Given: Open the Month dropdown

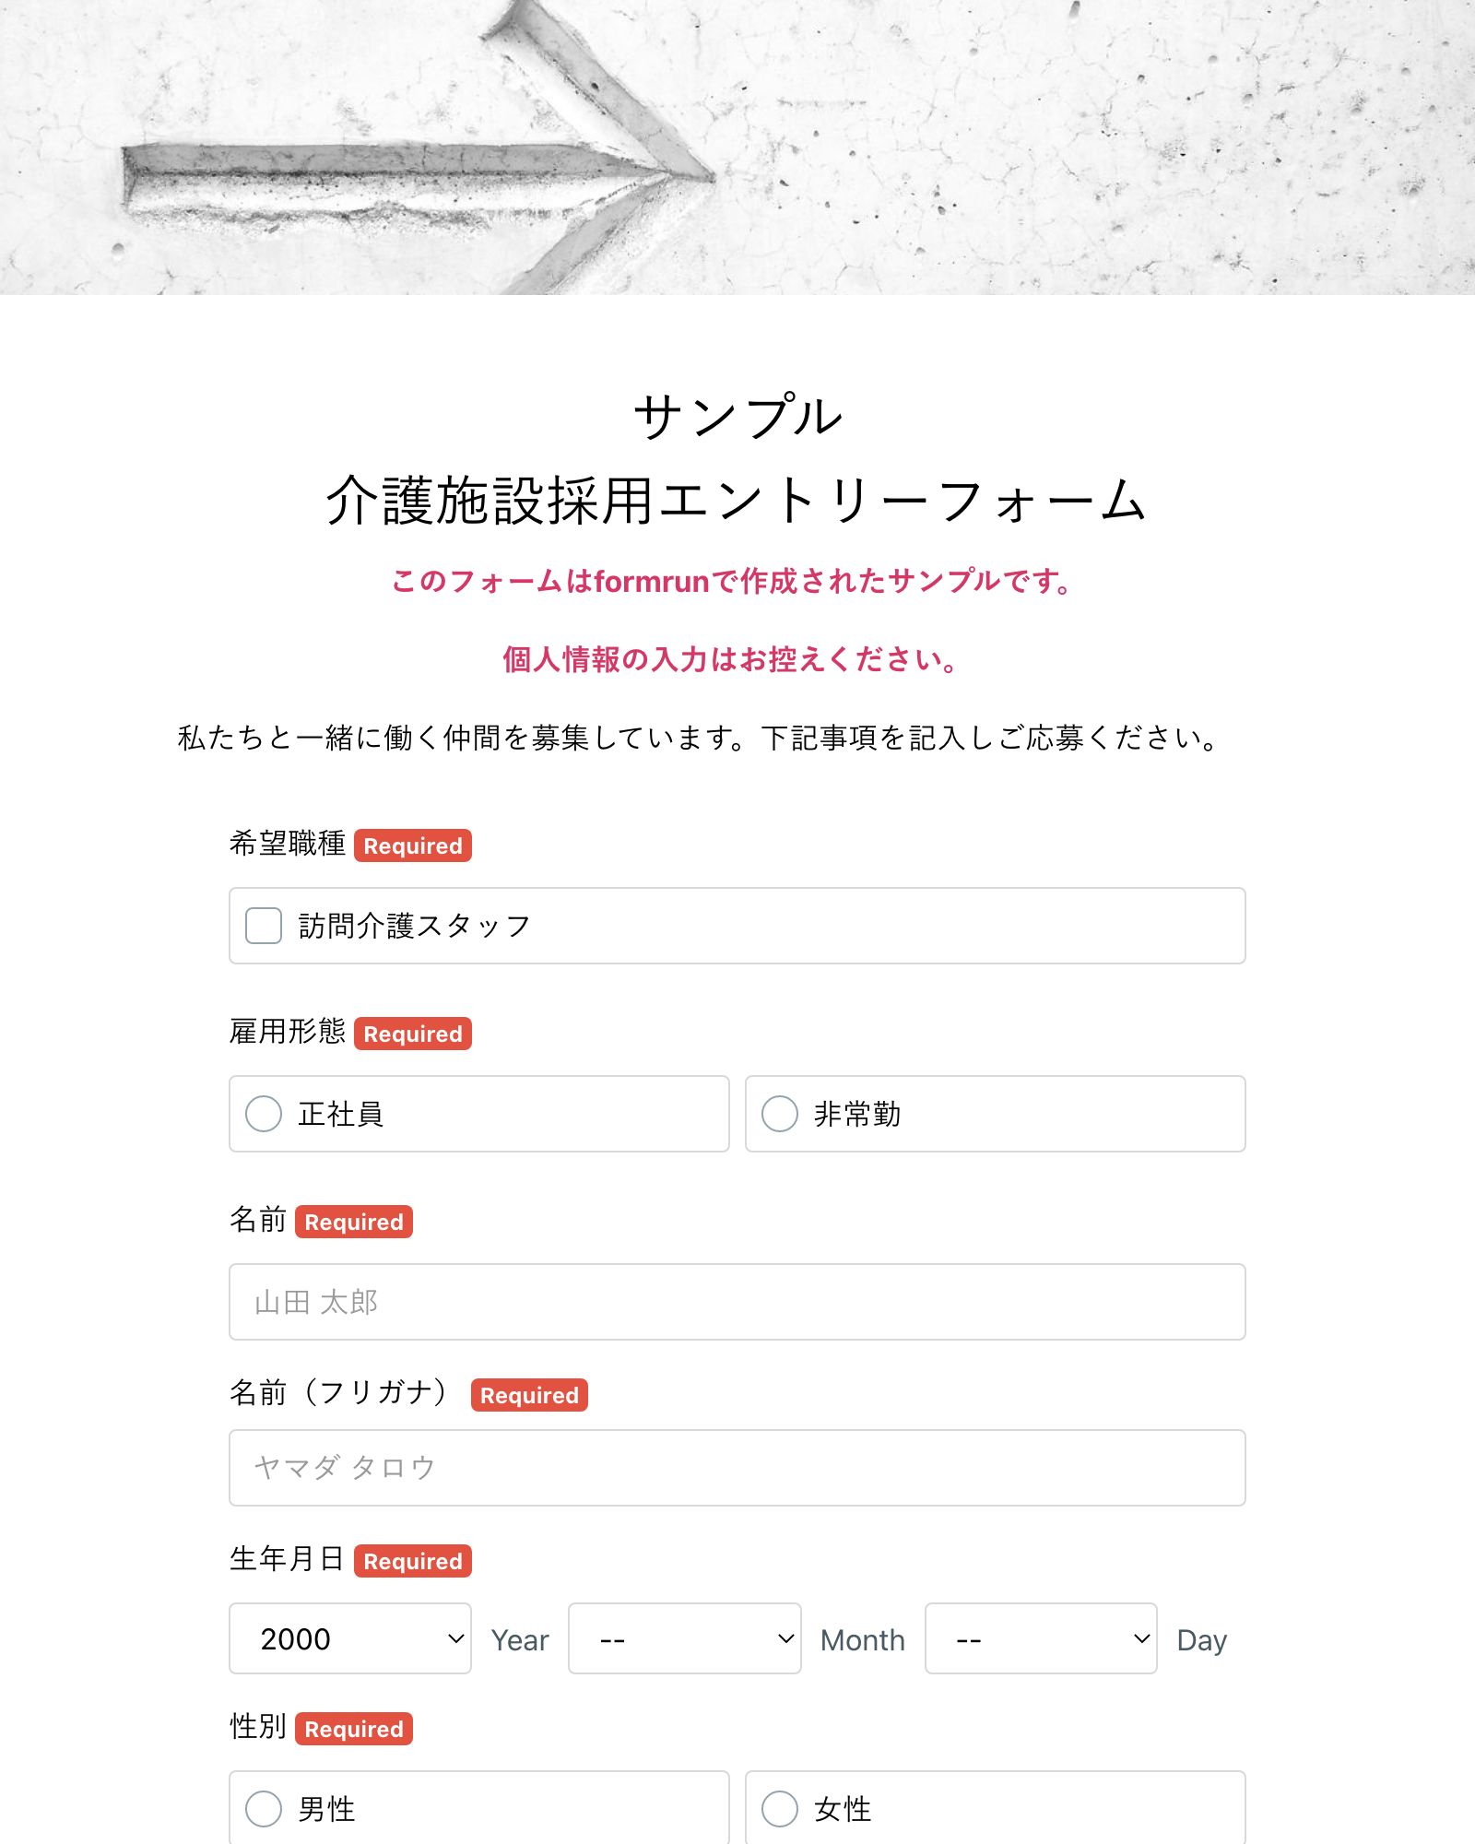Looking at the screenshot, I should (x=683, y=1639).
